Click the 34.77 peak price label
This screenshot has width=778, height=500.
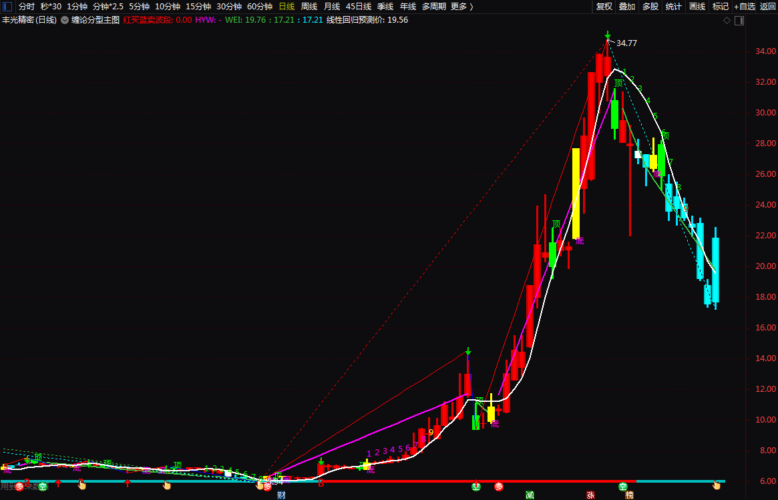626,43
